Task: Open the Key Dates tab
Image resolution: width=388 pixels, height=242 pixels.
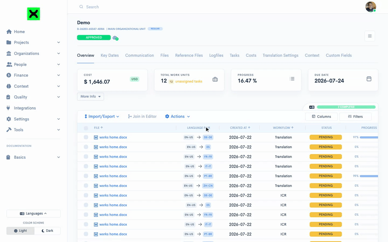Action: 110,55
